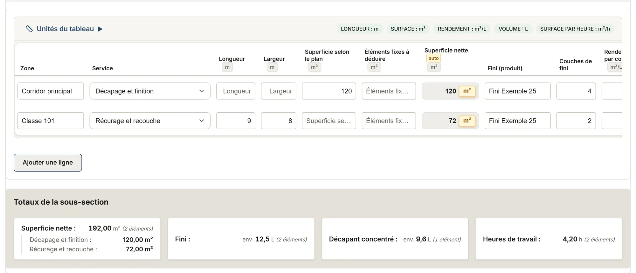Click the Éléments fixes à déduire header
This screenshot has height=273, width=636.
pos(387,55)
